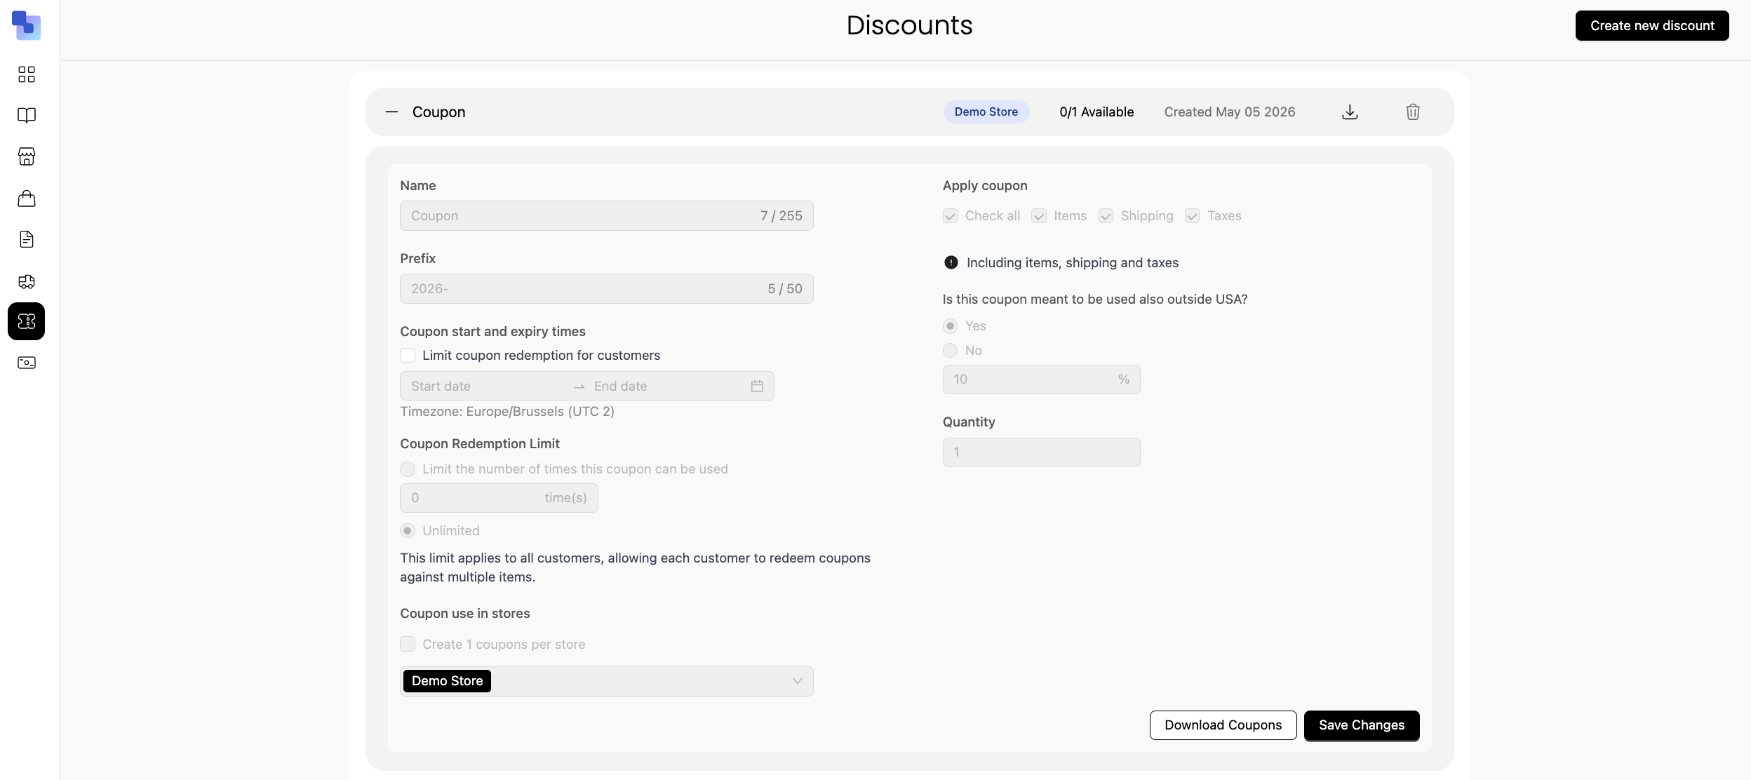Image resolution: width=1751 pixels, height=780 pixels.
Task: Open the shopping bag icon in sidebar
Action: click(x=27, y=199)
